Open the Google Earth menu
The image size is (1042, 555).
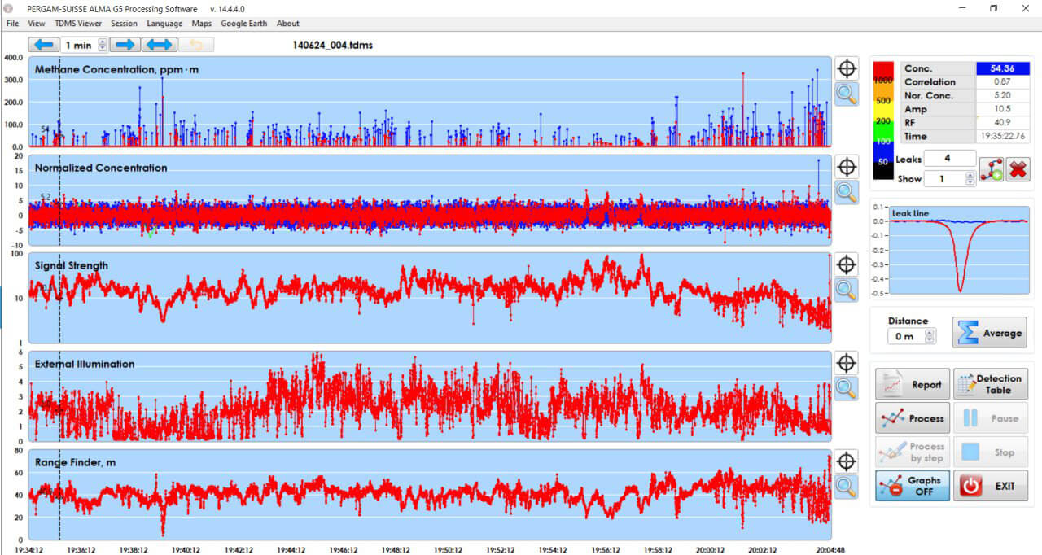tap(243, 23)
